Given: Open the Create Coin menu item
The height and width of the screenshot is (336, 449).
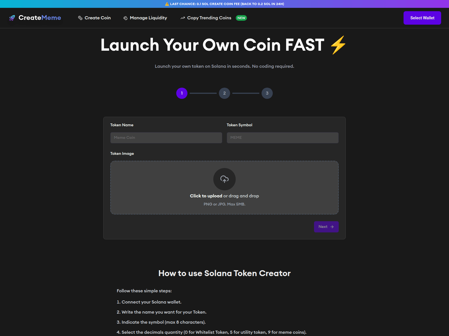Looking at the screenshot, I should click(x=98, y=18).
